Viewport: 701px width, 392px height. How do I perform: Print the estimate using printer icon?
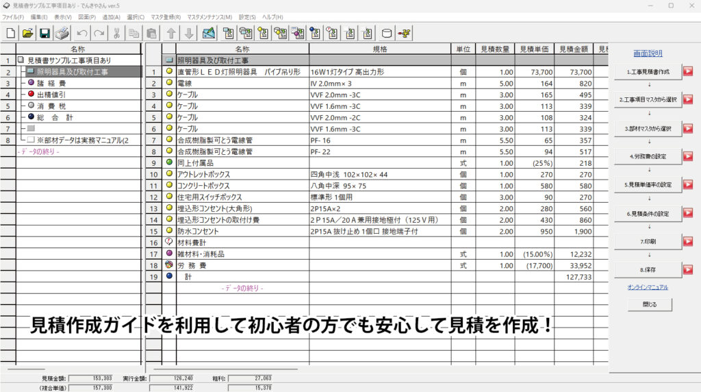pos(62,33)
